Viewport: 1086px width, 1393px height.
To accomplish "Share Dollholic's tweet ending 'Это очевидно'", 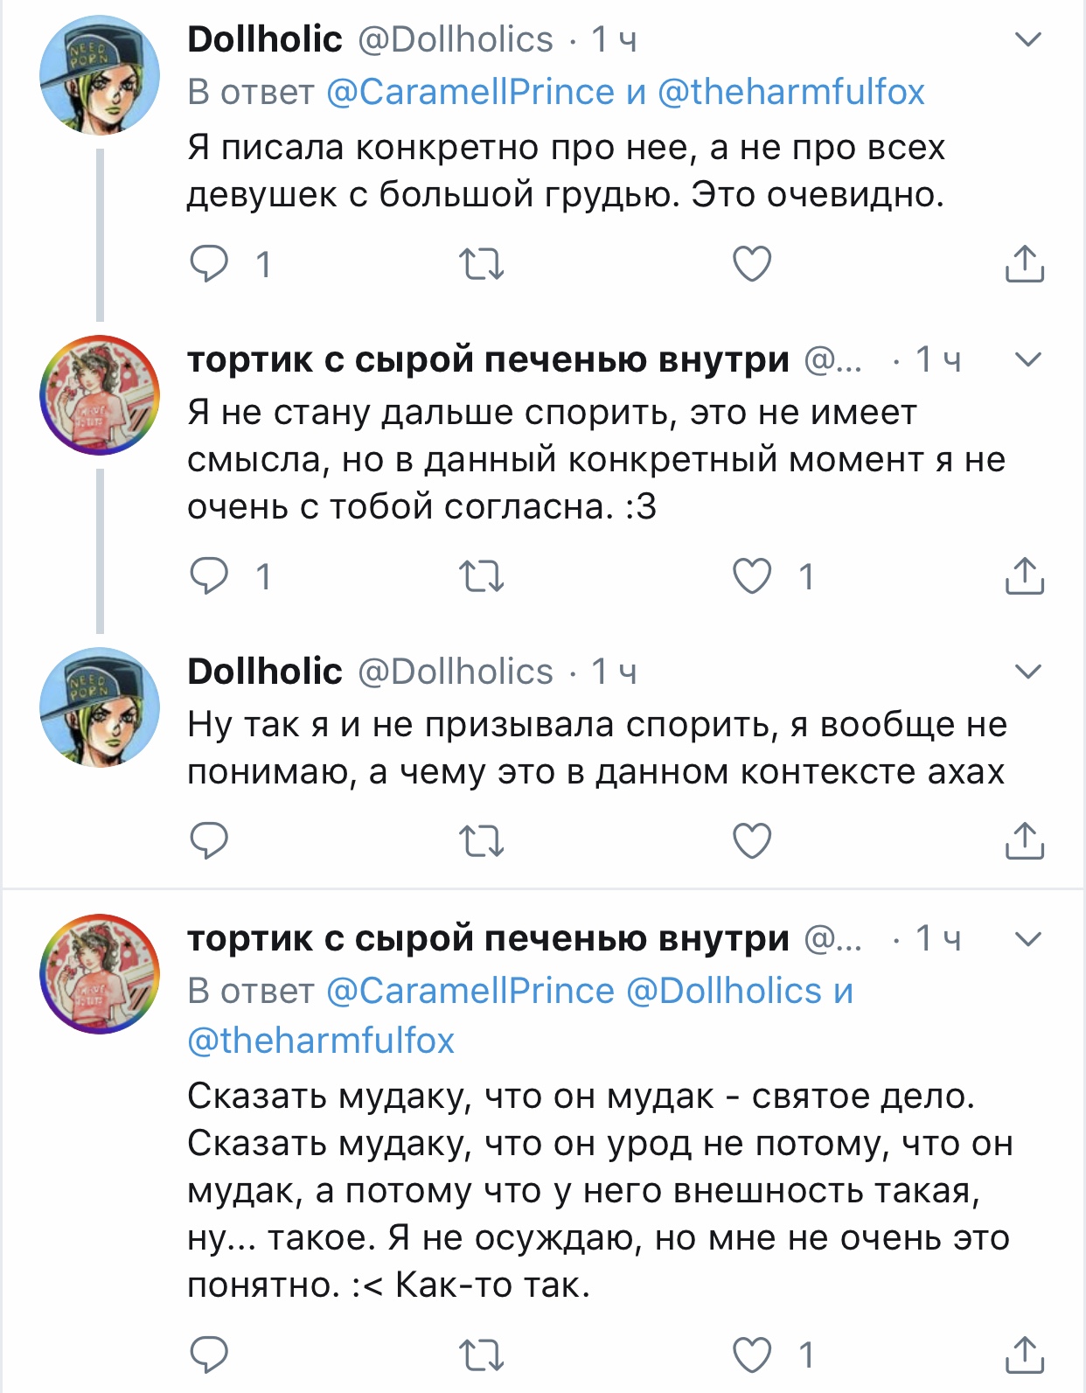I will (x=1025, y=263).
